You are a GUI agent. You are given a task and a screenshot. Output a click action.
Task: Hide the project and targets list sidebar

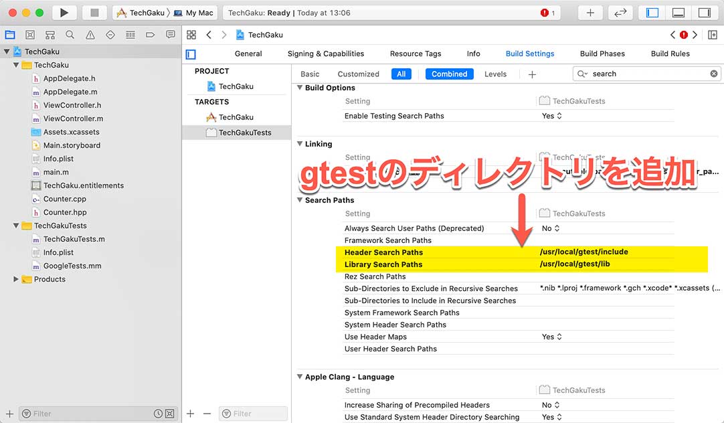191,54
